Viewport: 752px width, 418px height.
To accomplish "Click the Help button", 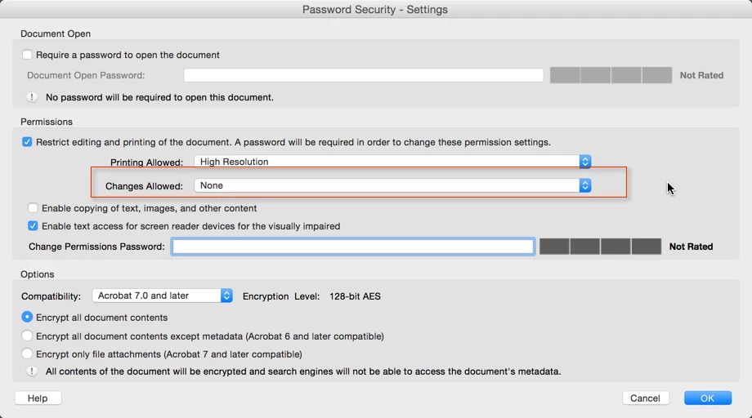I will (x=38, y=398).
